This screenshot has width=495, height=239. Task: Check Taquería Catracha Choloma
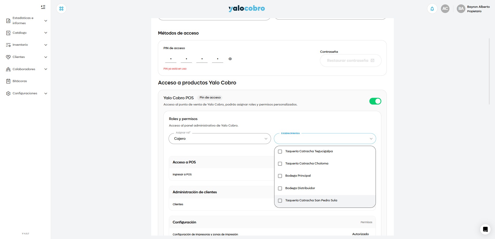280,164
